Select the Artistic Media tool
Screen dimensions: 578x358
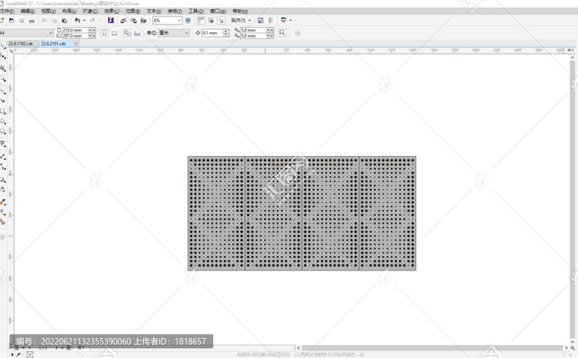pyautogui.click(x=3, y=100)
